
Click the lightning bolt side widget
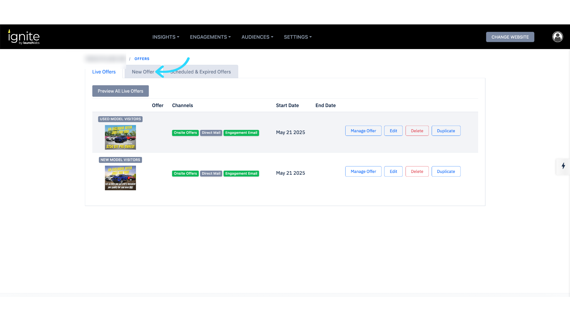click(x=563, y=166)
